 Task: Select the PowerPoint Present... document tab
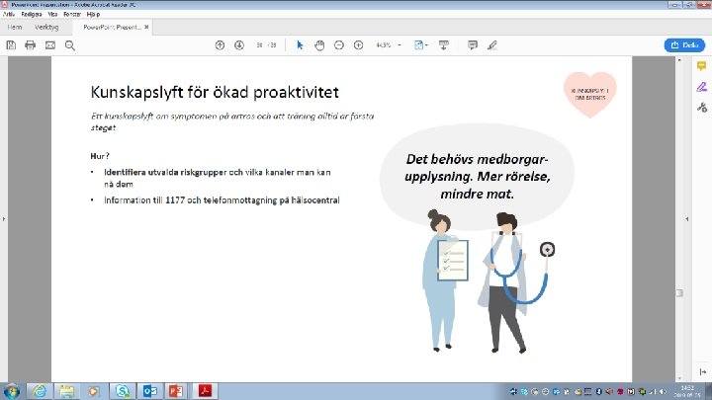coord(112,28)
